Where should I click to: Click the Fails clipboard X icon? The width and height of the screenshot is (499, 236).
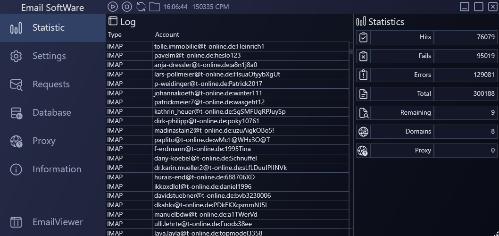point(363,56)
